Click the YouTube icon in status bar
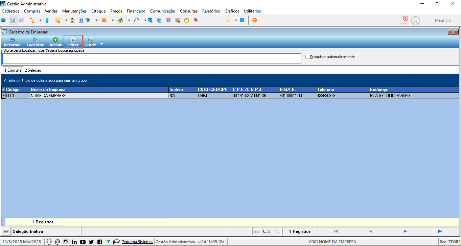 point(83,242)
